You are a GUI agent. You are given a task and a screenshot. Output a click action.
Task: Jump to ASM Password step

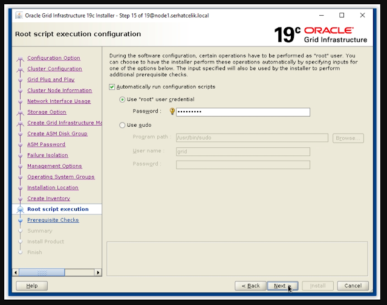[46, 144]
